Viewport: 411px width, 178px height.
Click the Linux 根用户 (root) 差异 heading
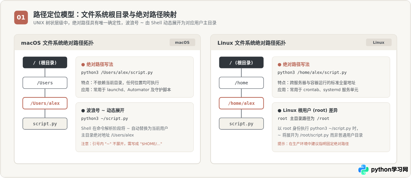tap(308, 111)
